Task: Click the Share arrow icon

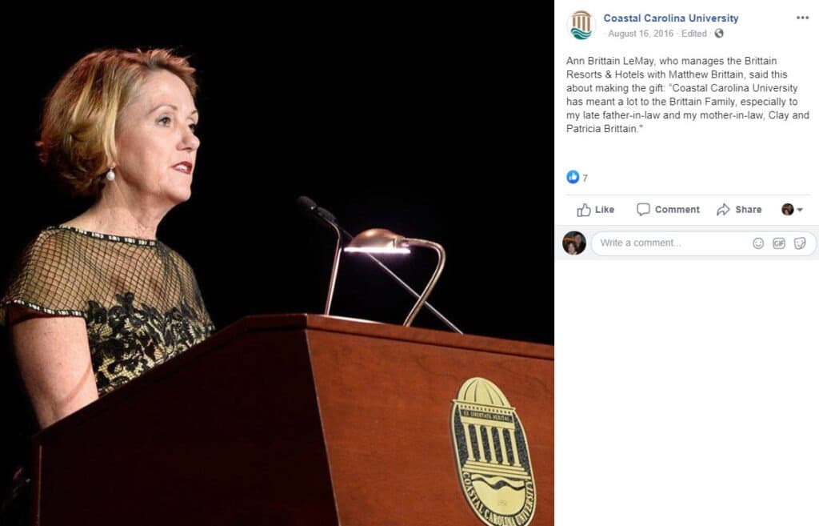Action: click(723, 210)
